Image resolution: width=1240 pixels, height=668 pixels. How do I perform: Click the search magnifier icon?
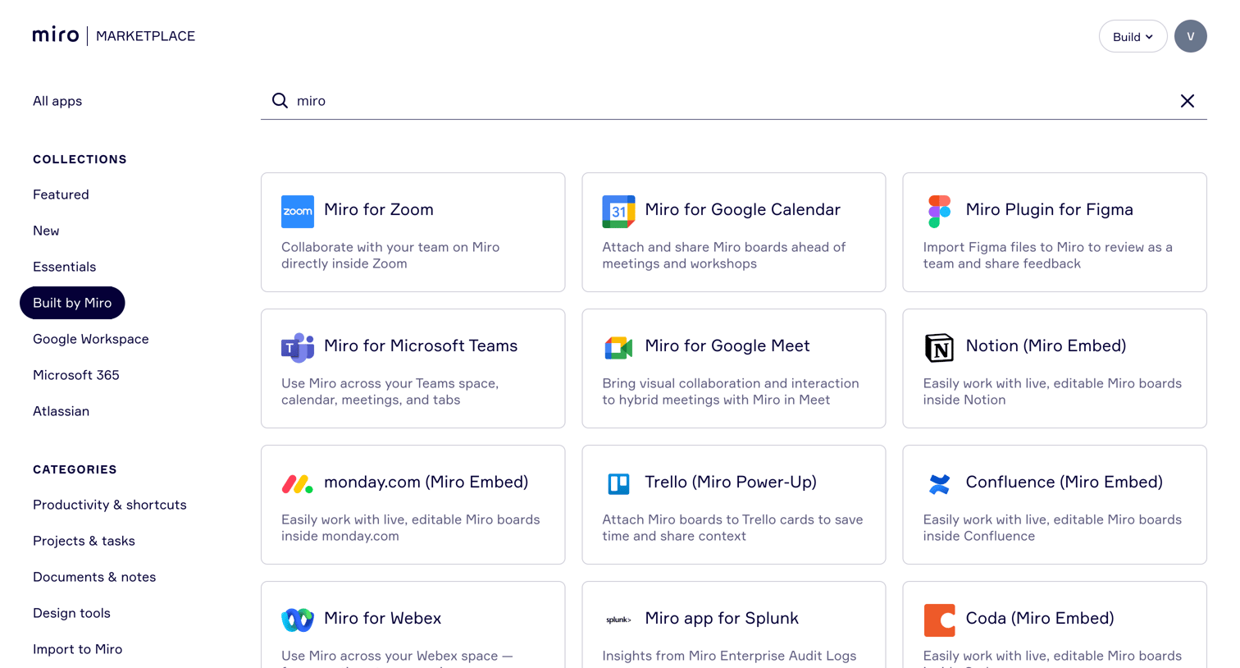click(x=280, y=100)
